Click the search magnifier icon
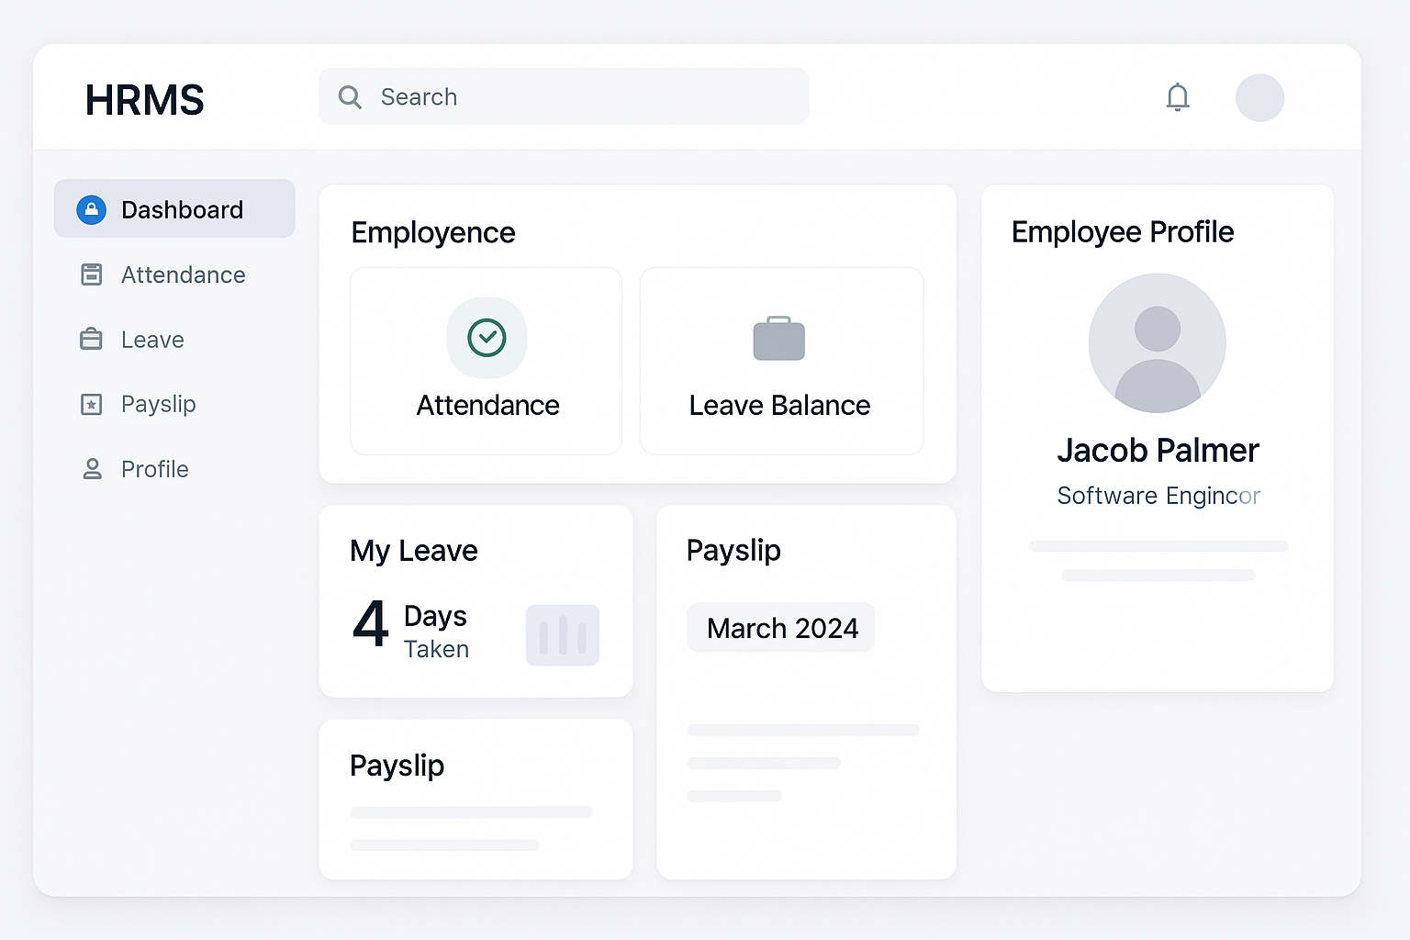This screenshot has height=940, width=1410. (x=350, y=97)
